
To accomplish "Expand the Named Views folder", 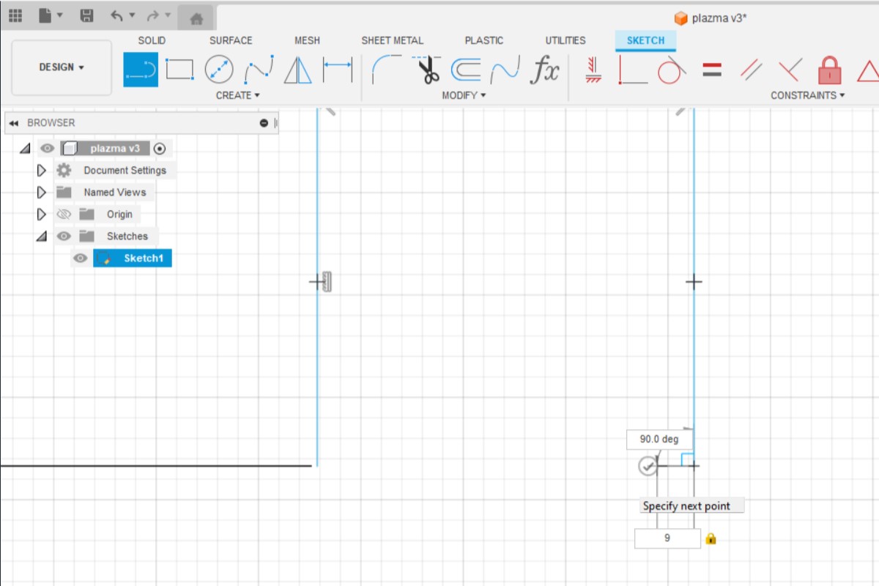I will pyautogui.click(x=42, y=192).
